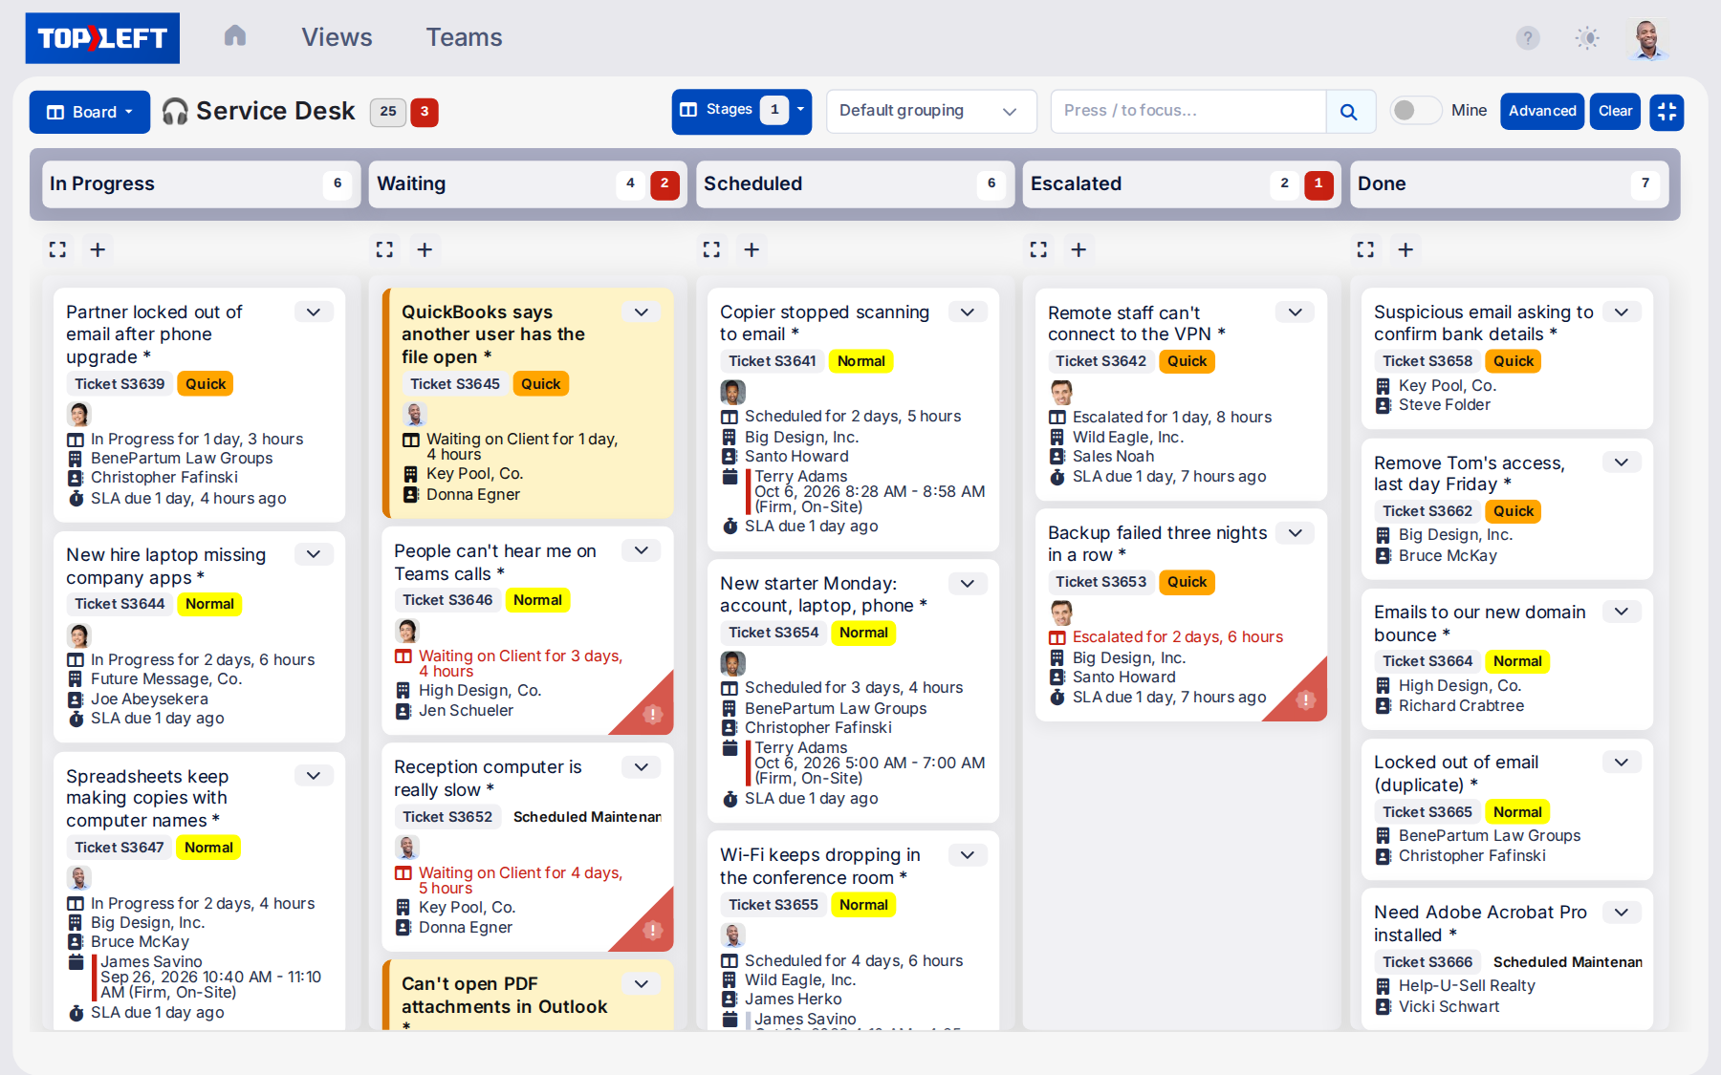The width and height of the screenshot is (1721, 1075).
Task: Open the user profile avatar
Action: pos(1646,39)
